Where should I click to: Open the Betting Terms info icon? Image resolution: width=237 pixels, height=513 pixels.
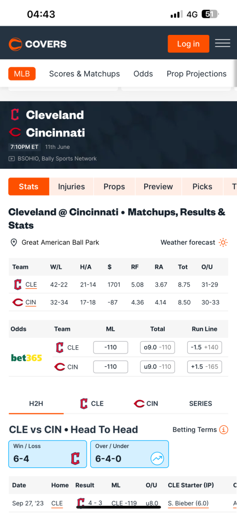point(224,429)
